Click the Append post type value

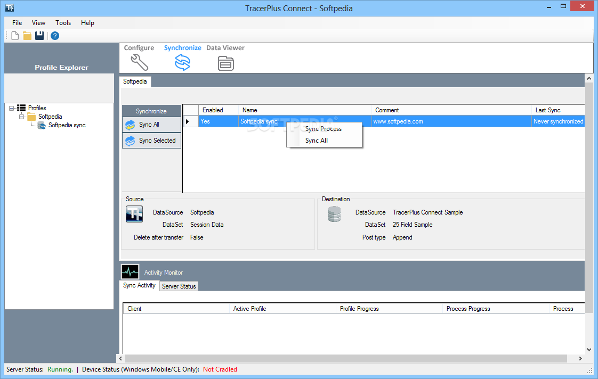pos(402,237)
